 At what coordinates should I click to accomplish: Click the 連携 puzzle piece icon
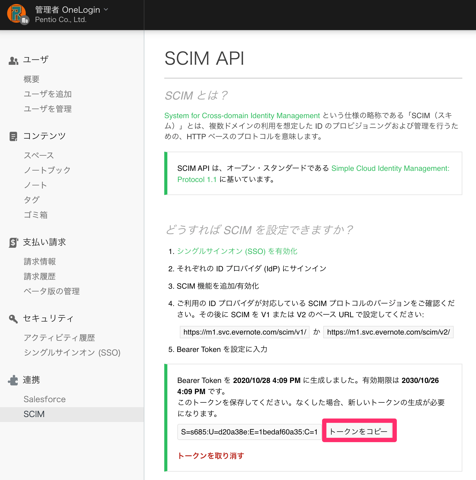[x=13, y=380]
